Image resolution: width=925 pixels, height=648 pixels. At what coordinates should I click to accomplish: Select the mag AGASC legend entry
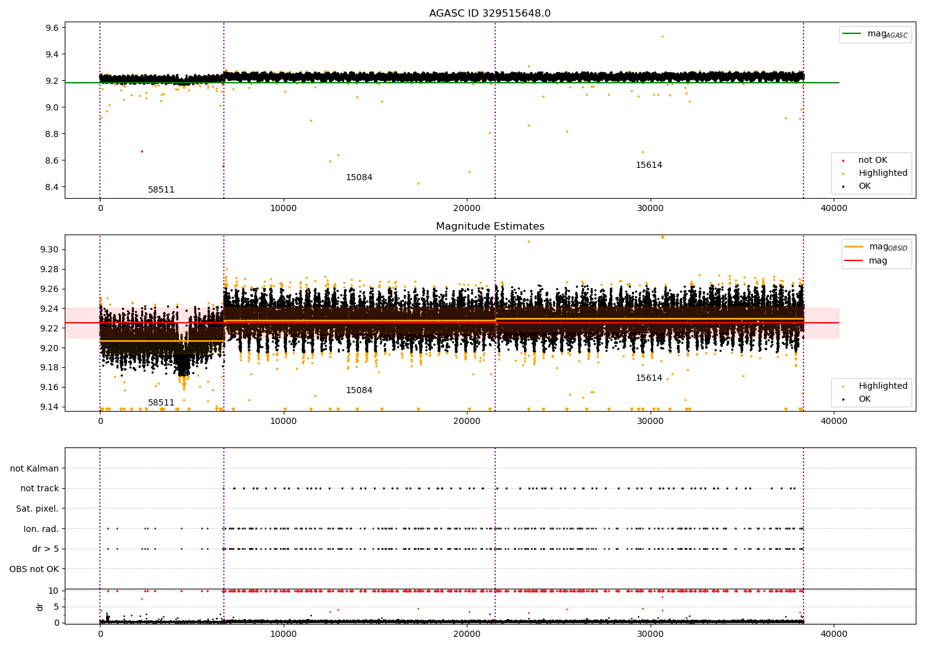pyautogui.click(x=875, y=34)
